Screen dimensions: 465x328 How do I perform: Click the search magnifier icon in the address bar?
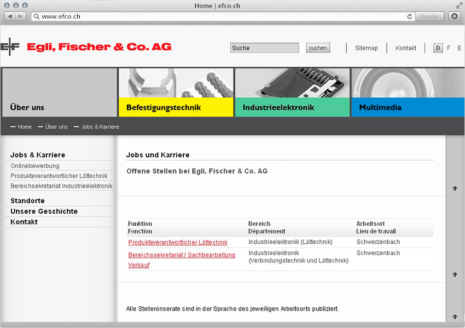37,16
